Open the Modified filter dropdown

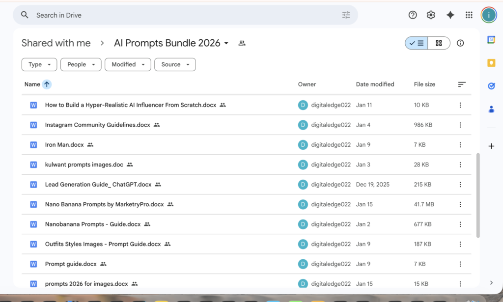(x=128, y=64)
